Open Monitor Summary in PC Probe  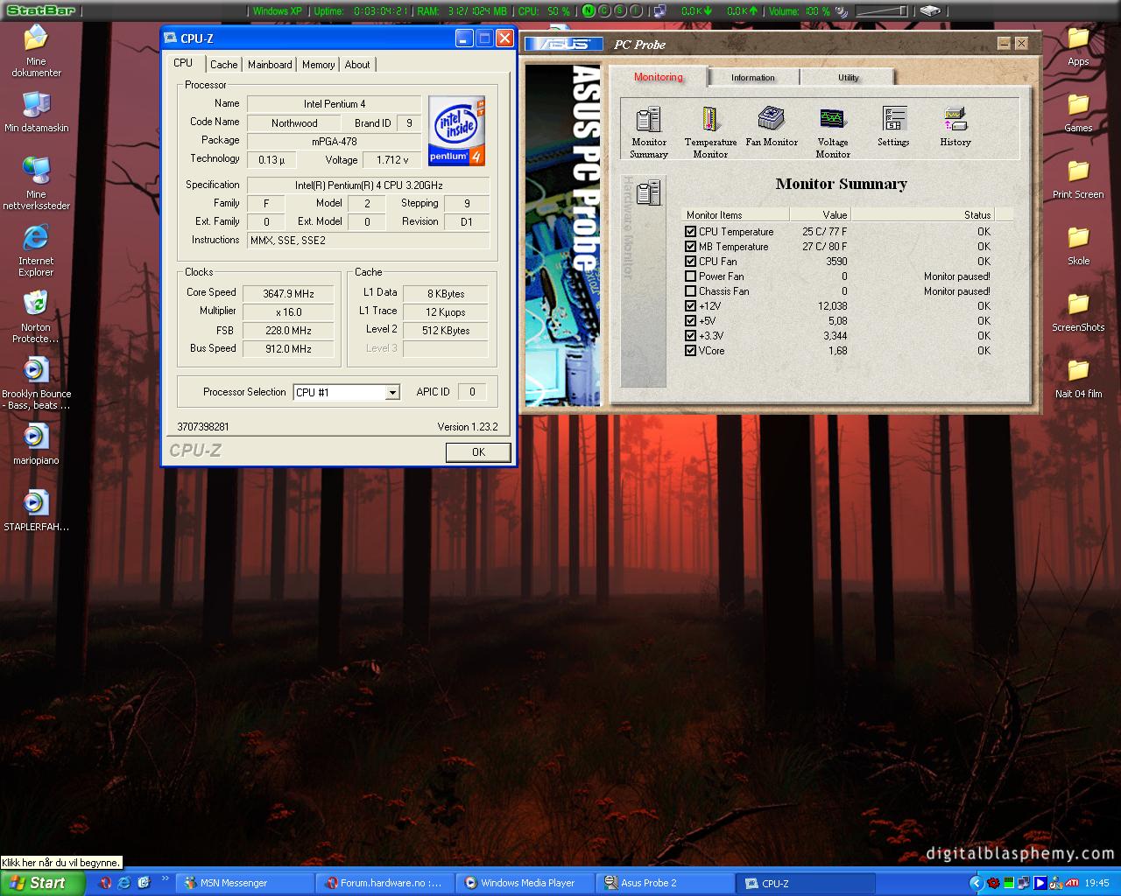coord(649,132)
